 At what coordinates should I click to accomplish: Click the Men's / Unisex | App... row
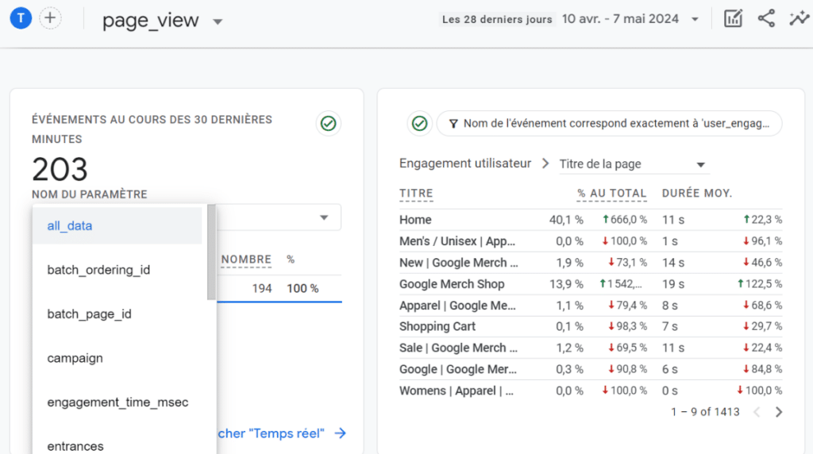(457, 241)
